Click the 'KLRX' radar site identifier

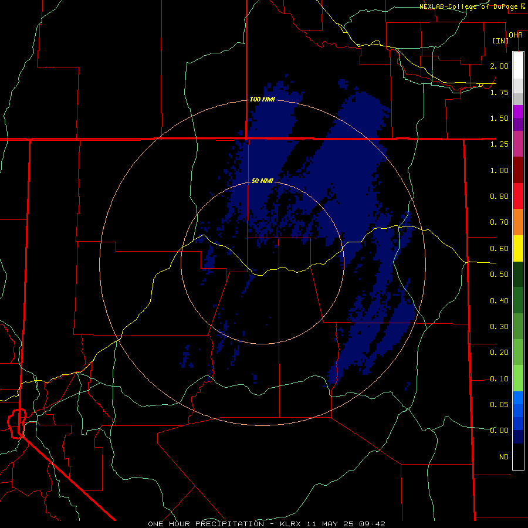[x=290, y=524]
